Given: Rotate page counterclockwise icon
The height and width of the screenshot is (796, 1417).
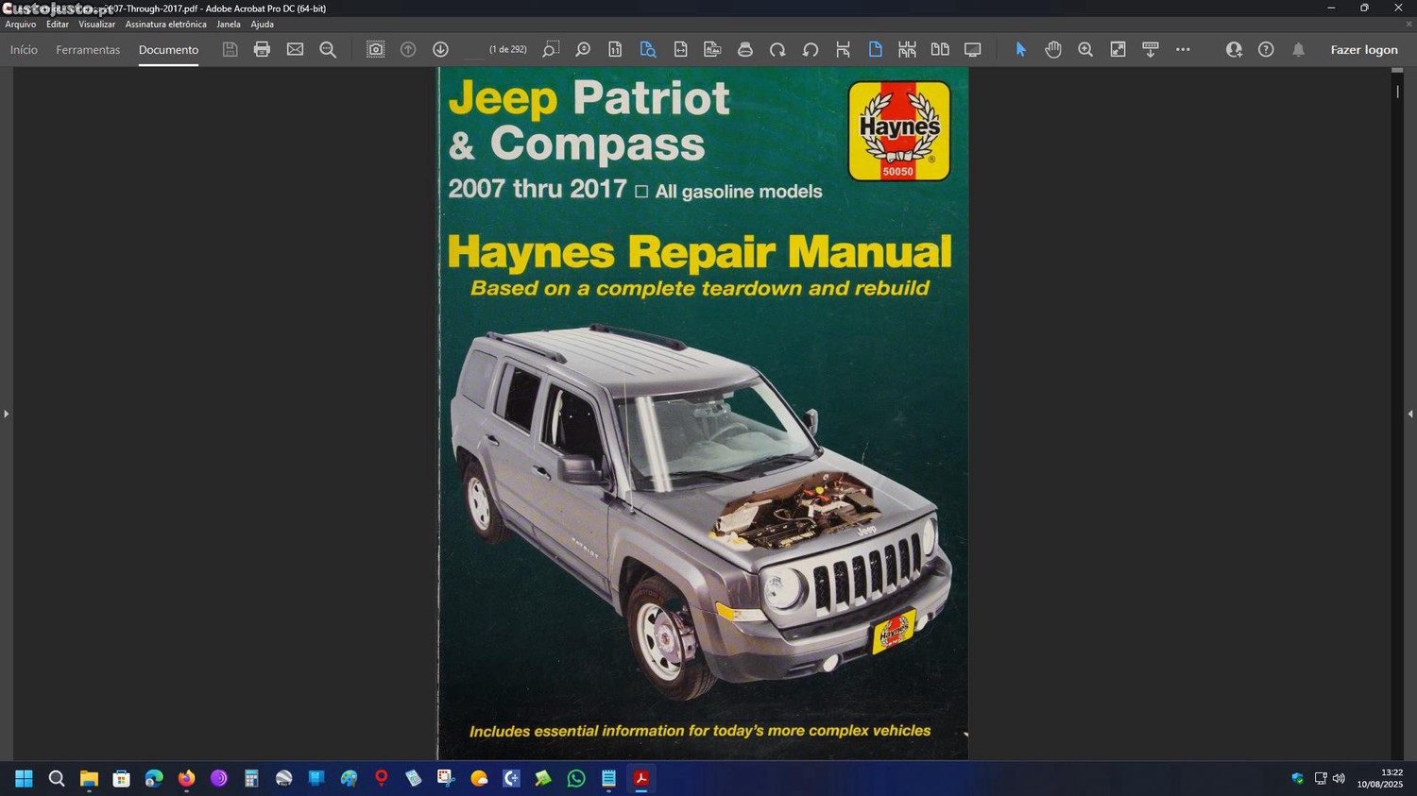Looking at the screenshot, I should (x=810, y=49).
